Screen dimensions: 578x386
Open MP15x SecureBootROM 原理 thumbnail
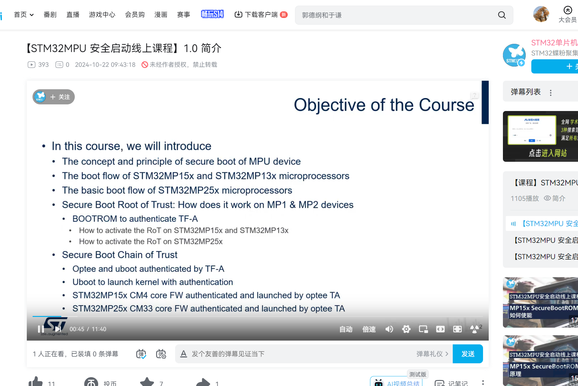point(540,360)
